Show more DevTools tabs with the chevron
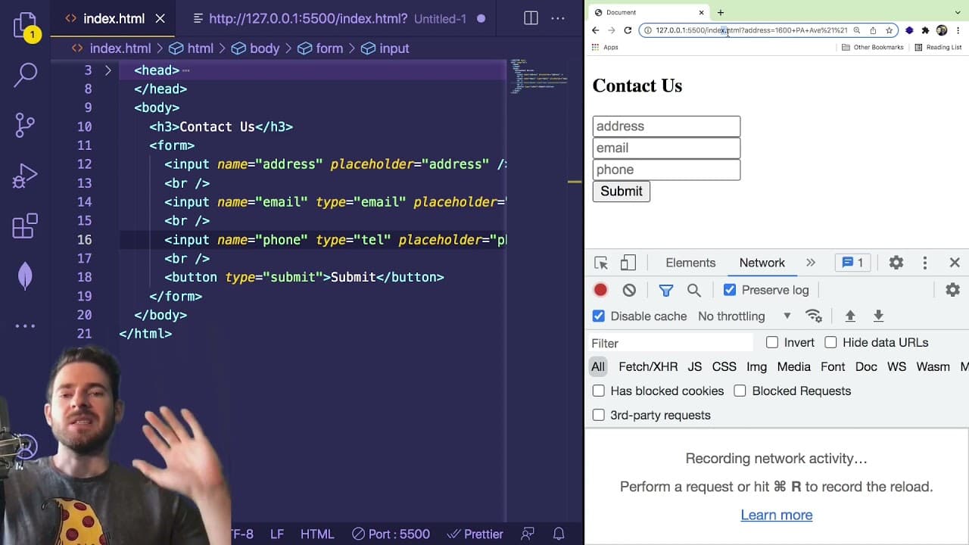The height and width of the screenshot is (545, 969). pyautogui.click(x=811, y=263)
